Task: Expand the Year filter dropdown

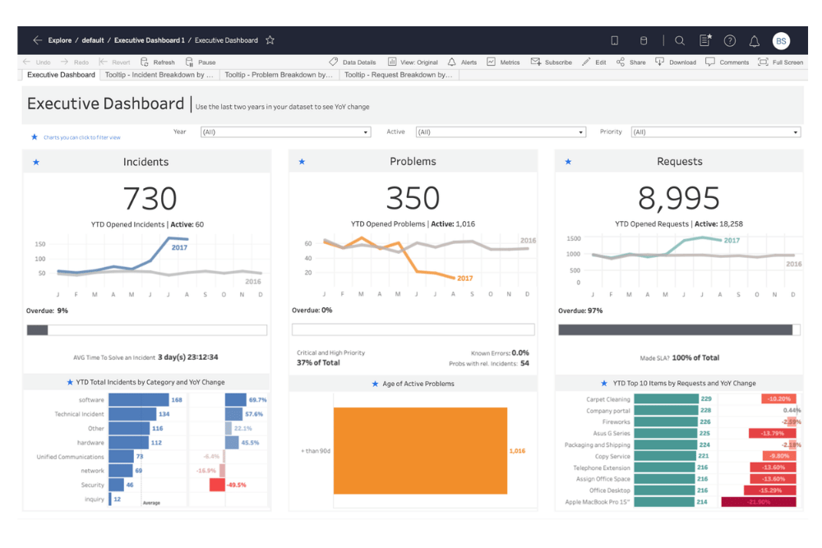Action: [x=285, y=132]
